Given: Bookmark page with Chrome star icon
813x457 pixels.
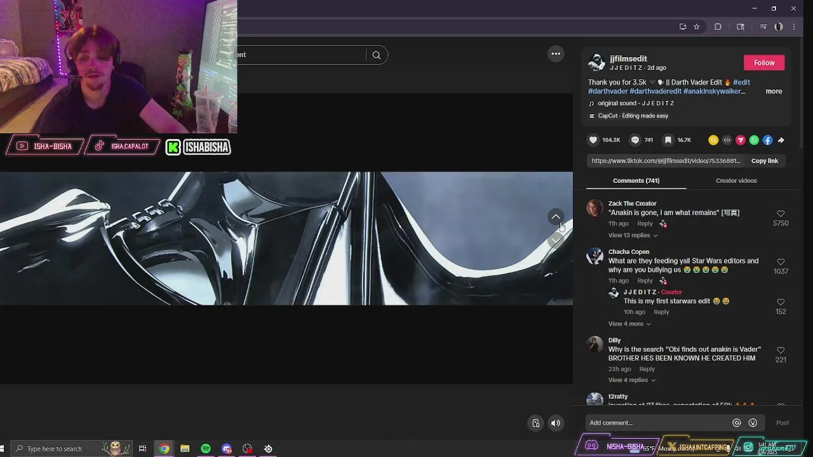Looking at the screenshot, I should click(x=697, y=27).
